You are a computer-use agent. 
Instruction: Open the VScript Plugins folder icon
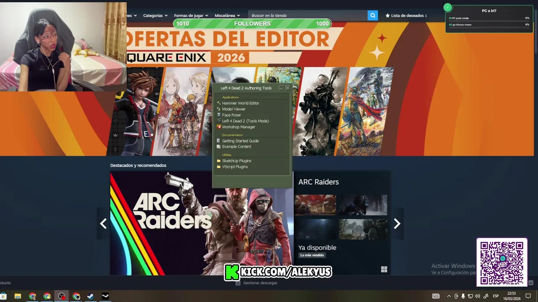[x=219, y=167]
